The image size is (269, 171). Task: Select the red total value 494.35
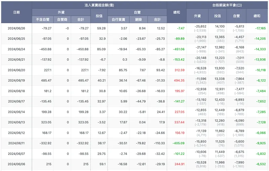pos(179,80)
